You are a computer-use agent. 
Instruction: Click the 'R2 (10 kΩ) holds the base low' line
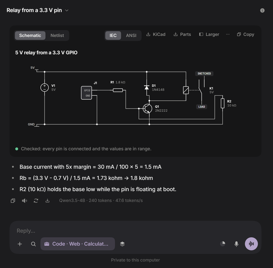click(x=98, y=189)
